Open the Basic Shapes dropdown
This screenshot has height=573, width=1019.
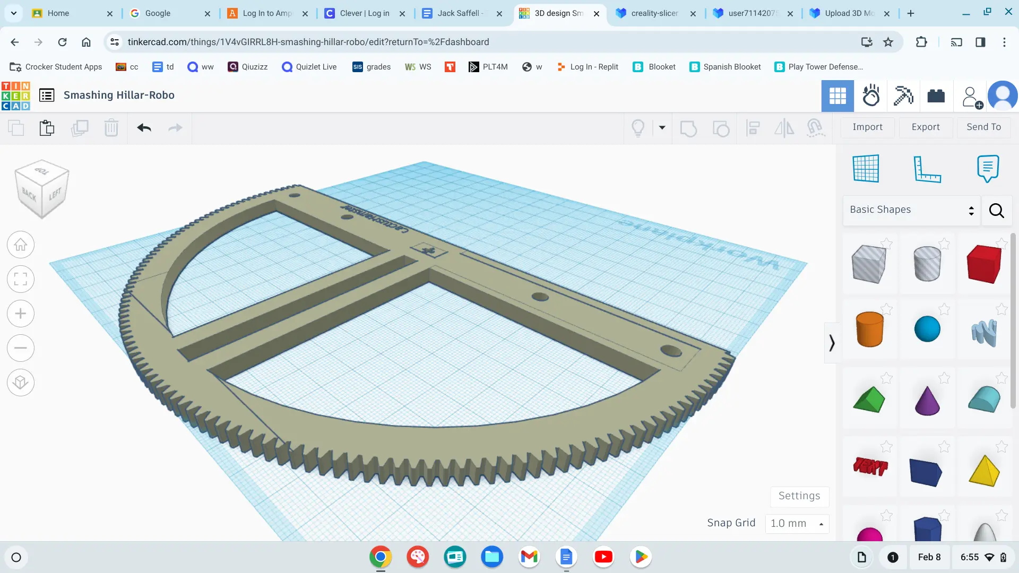coord(911,210)
